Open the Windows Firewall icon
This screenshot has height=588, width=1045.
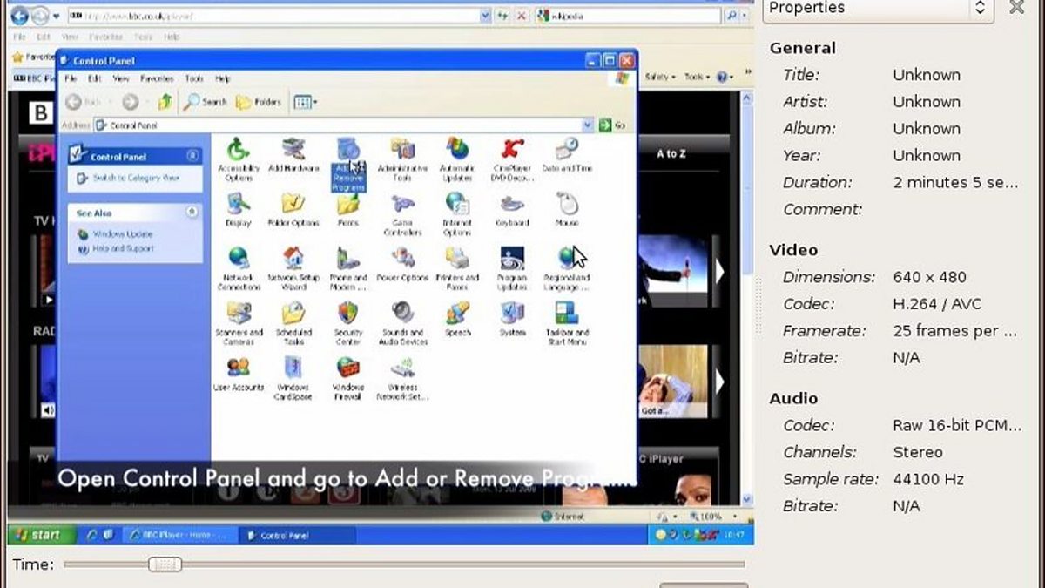coord(348,368)
